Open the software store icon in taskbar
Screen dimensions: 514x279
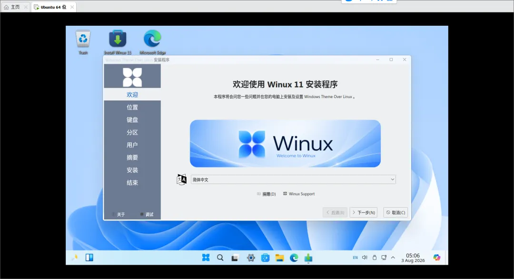pos(265,258)
